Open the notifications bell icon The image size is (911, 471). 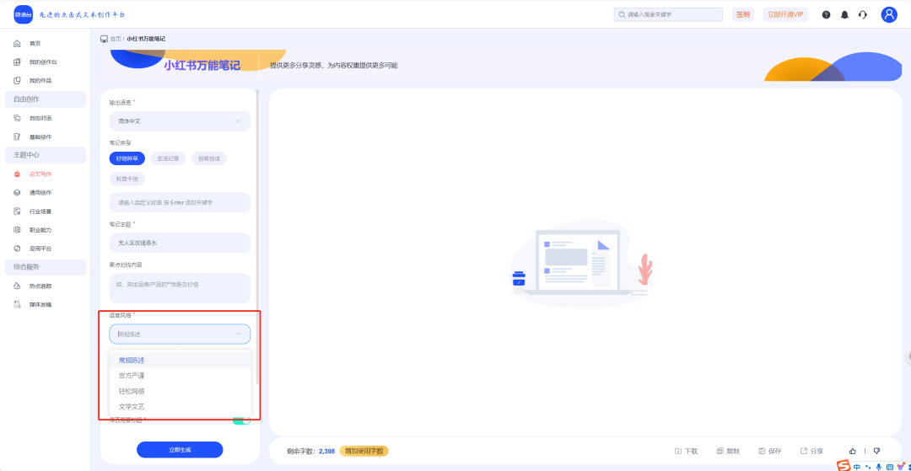tap(844, 14)
